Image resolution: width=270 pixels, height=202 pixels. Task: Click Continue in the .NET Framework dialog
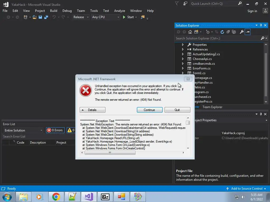pyautogui.click(x=150, y=110)
